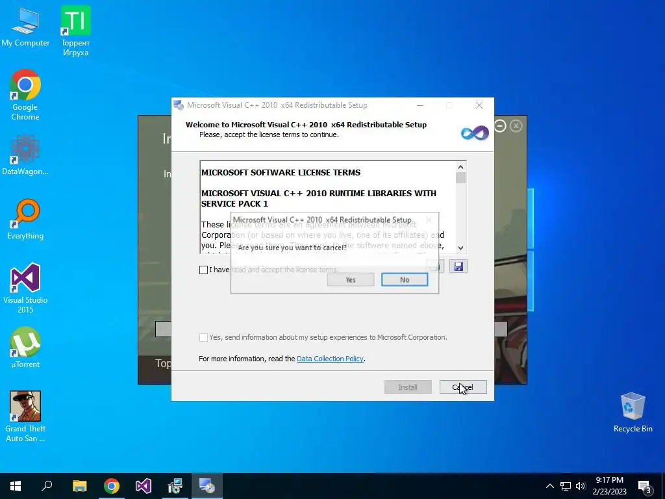The width and height of the screenshot is (665, 499).
Task: Open the Everything search shortcut
Action: coord(25,220)
